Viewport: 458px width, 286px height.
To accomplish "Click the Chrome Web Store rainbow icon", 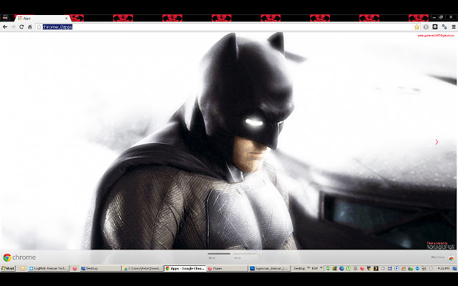I will click(452, 257).
